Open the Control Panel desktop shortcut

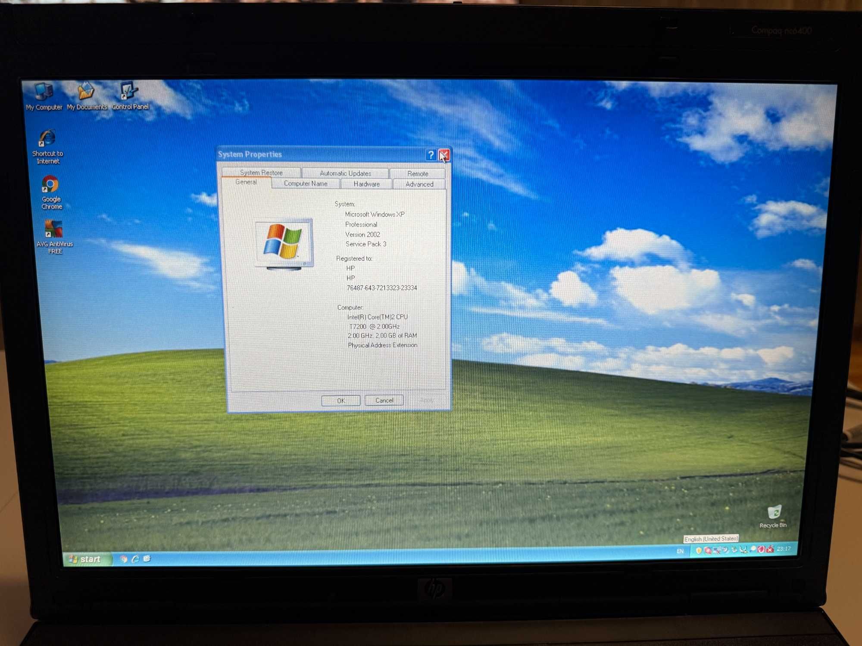[130, 96]
